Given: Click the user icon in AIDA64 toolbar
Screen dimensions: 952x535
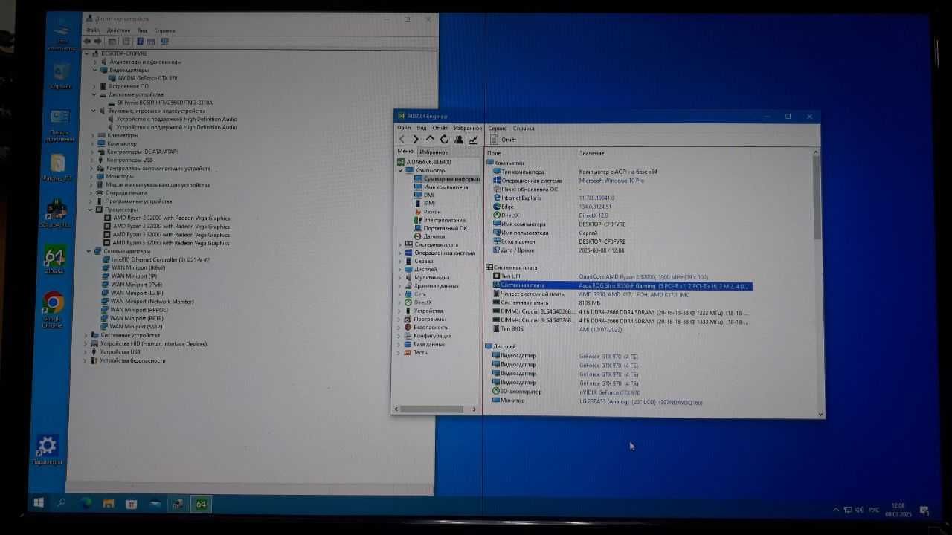Looking at the screenshot, I should (458, 140).
